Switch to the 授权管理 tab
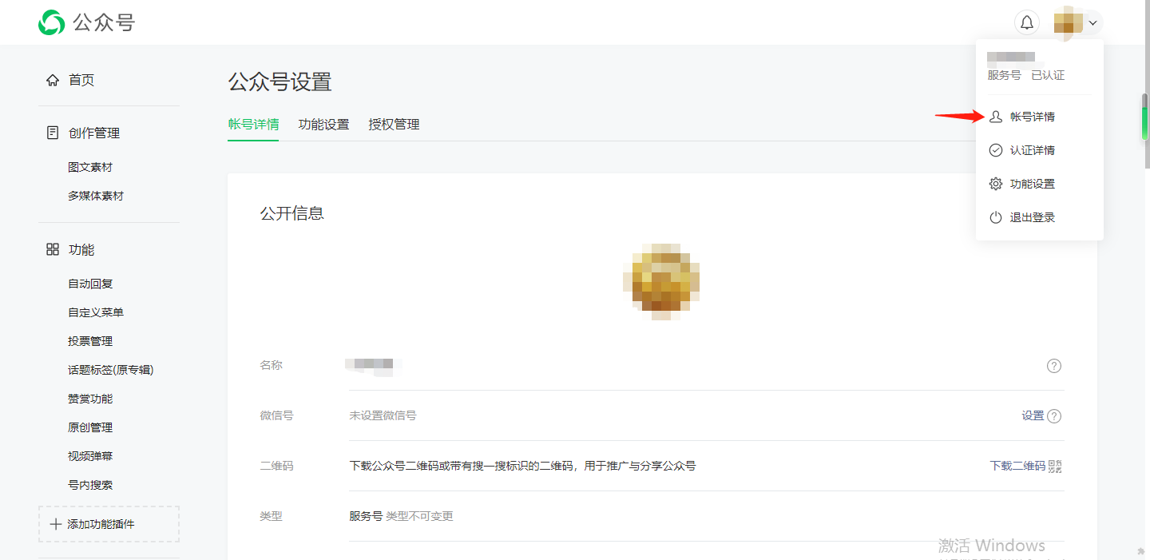The height and width of the screenshot is (560, 1150). 394,125
